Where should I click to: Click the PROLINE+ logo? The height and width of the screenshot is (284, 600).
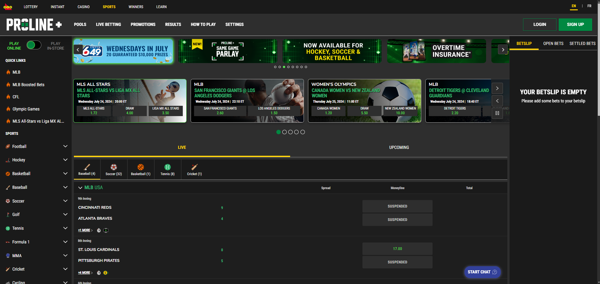click(34, 25)
